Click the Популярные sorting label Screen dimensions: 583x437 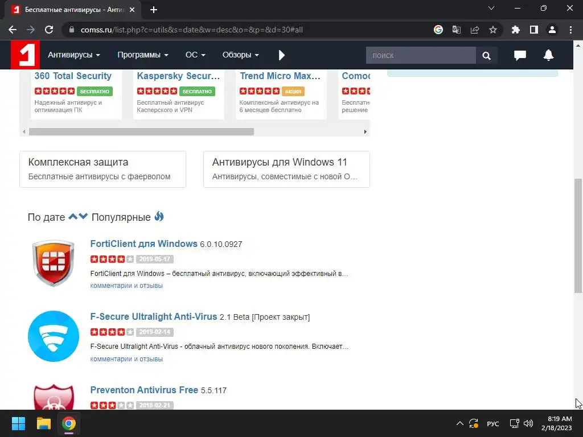point(121,217)
